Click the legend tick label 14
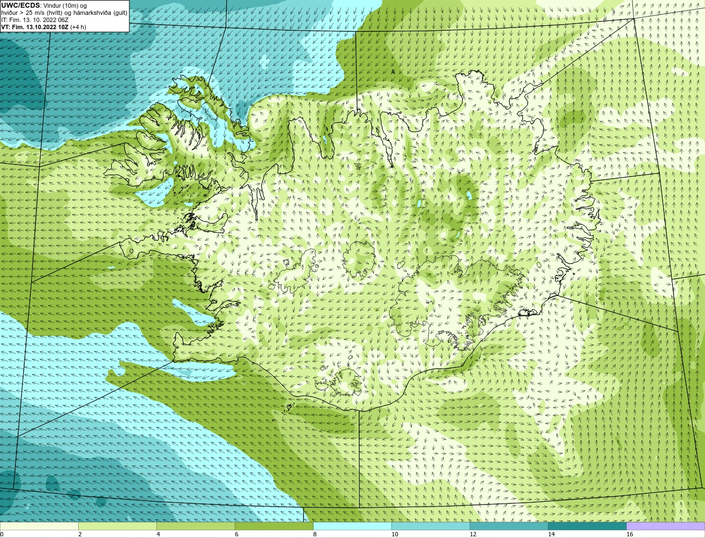 (x=551, y=534)
